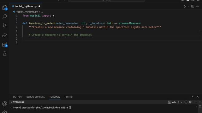Click line number 3 in gutter
Image resolution: width=202 pixels, height=113 pixels.
[17, 23]
